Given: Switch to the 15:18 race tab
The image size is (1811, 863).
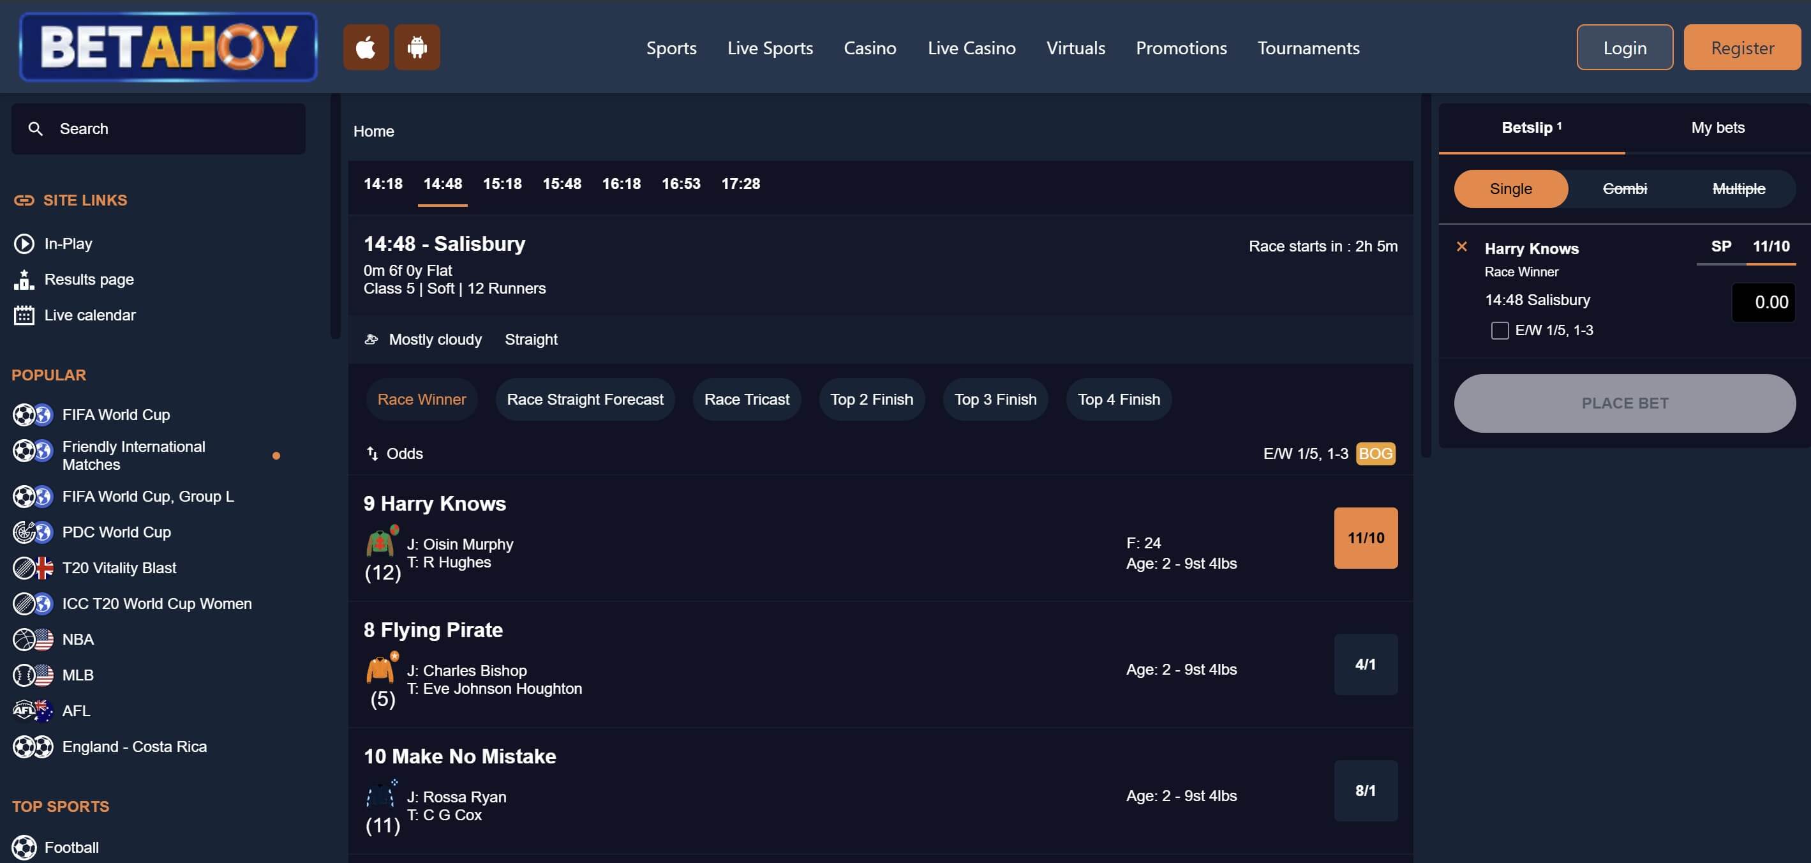Looking at the screenshot, I should pos(502,184).
